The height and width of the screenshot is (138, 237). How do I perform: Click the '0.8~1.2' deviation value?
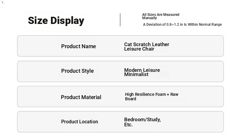[x=173, y=25]
